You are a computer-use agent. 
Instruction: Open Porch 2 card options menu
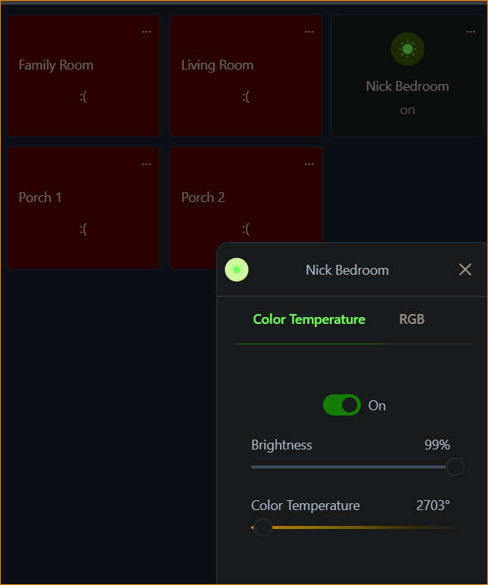pyautogui.click(x=309, y=164)
